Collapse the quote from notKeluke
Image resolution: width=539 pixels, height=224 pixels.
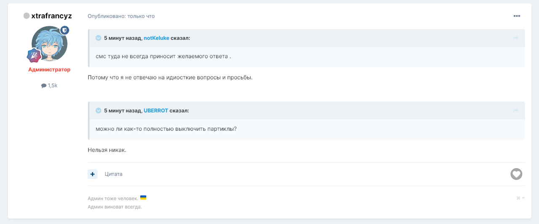99,38
